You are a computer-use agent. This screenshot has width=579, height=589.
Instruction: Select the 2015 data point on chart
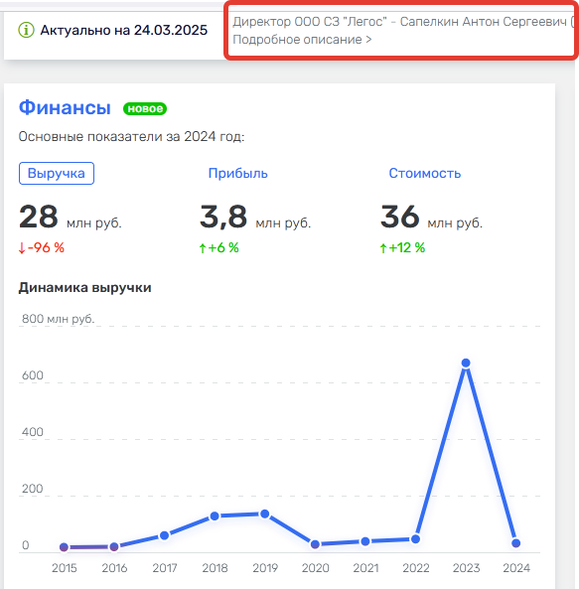[64, 547]
